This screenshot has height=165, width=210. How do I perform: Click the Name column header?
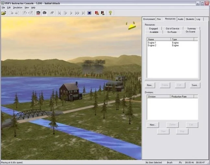(x=159, y=39)
